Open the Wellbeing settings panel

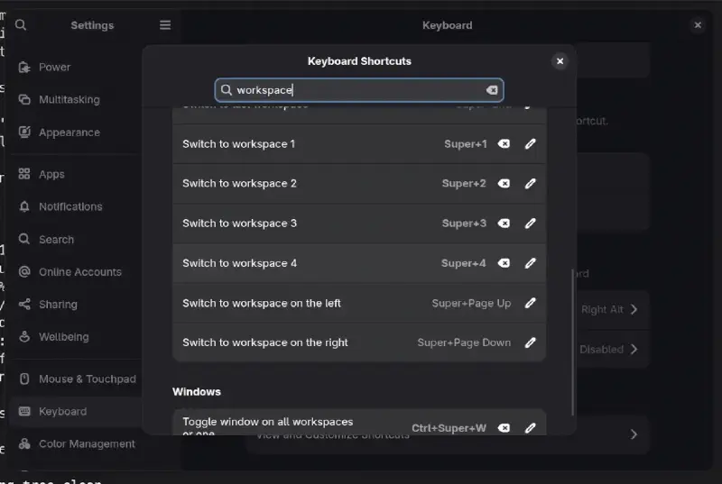click(x=76, y=337)
